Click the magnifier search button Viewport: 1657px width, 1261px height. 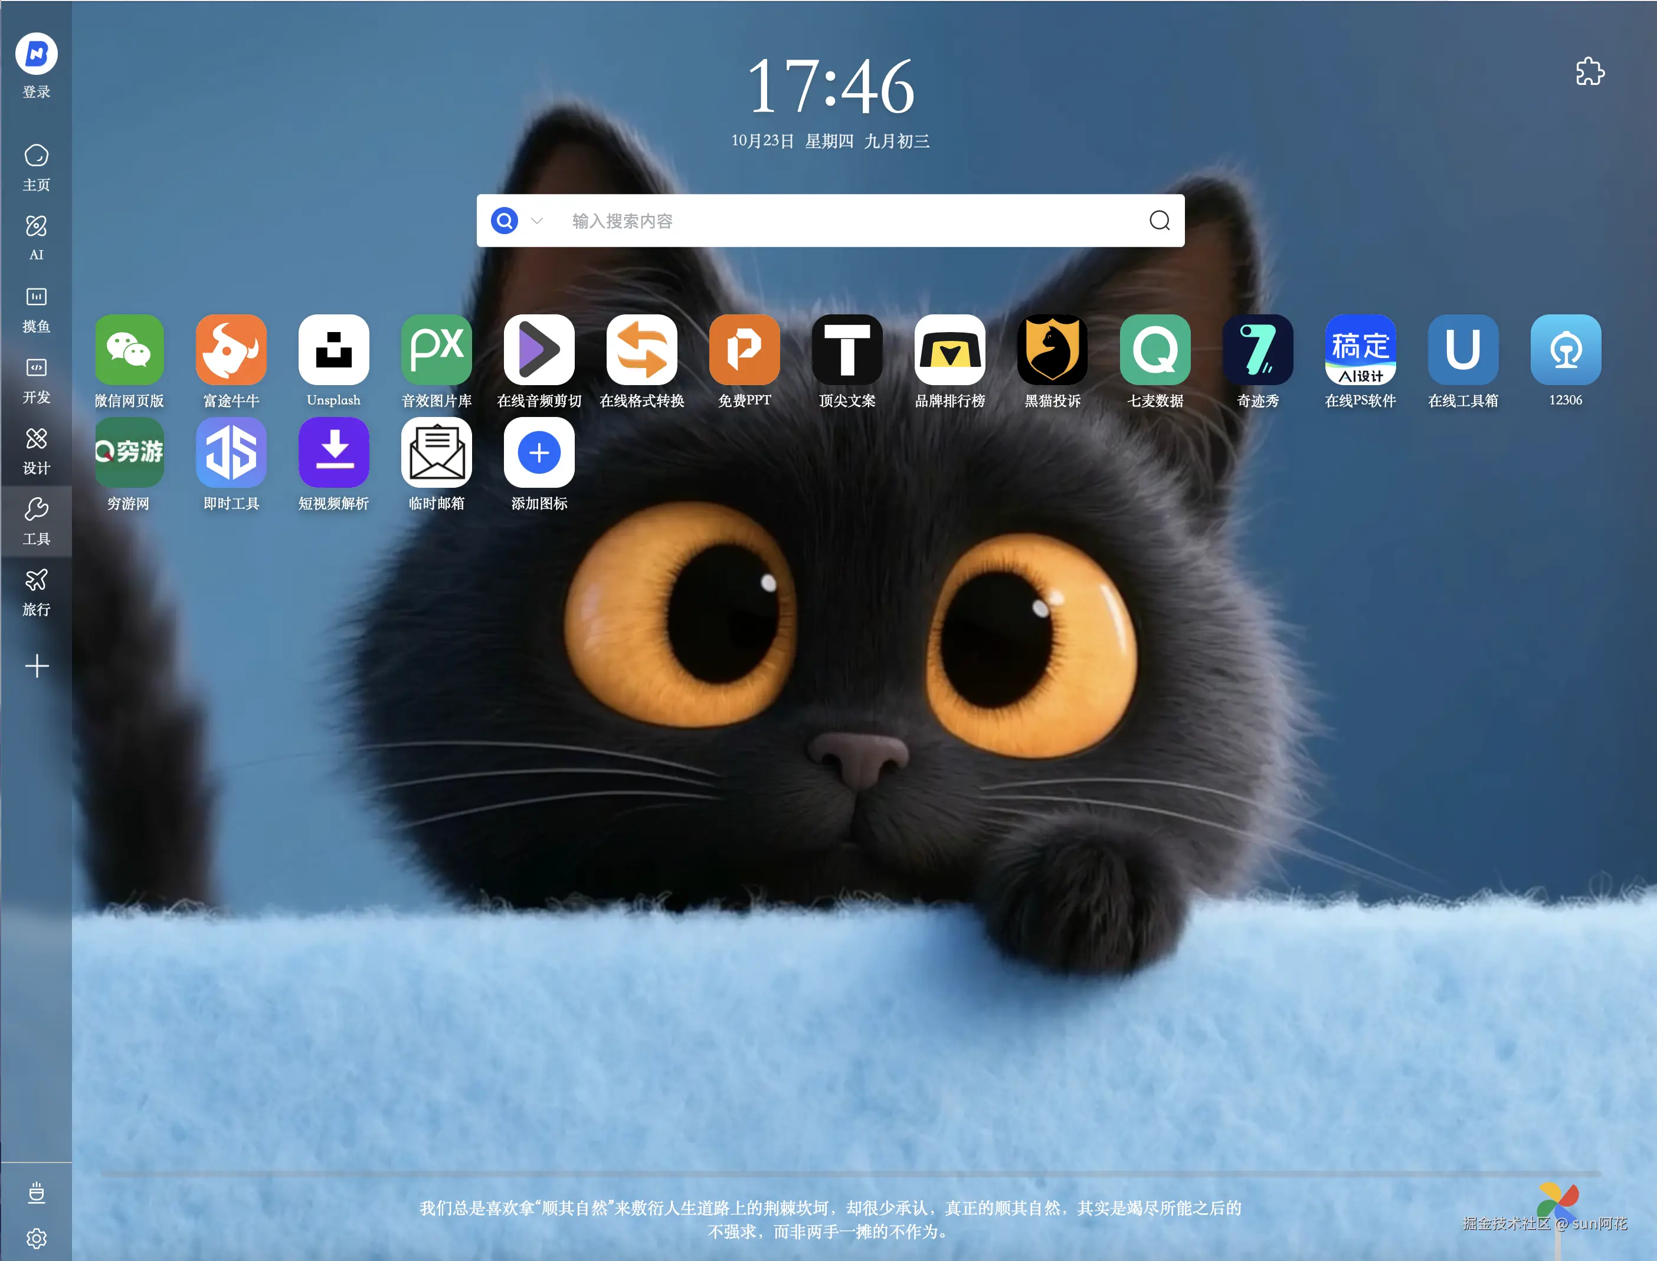1159,221
